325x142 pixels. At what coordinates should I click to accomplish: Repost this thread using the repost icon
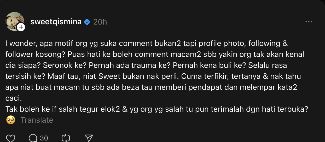pyautogui.click(x=65, y=138)
